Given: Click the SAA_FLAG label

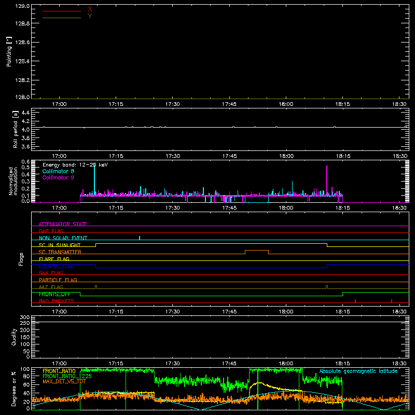Looking at the screenshot, I should tap(51, 273).
